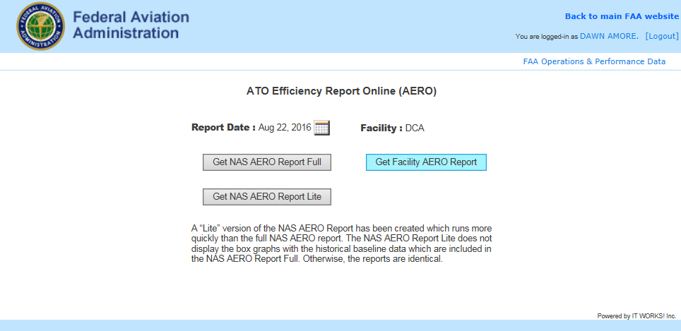Click the Lite version description paragraph
681x331 pixels.
341,243
